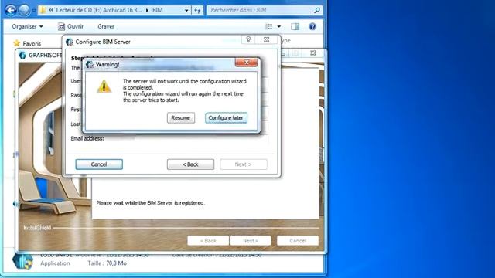Expand the view options dropdown arrow
Image resolution: width=495 pixels, height=278 pixels.
pos(279,26)
